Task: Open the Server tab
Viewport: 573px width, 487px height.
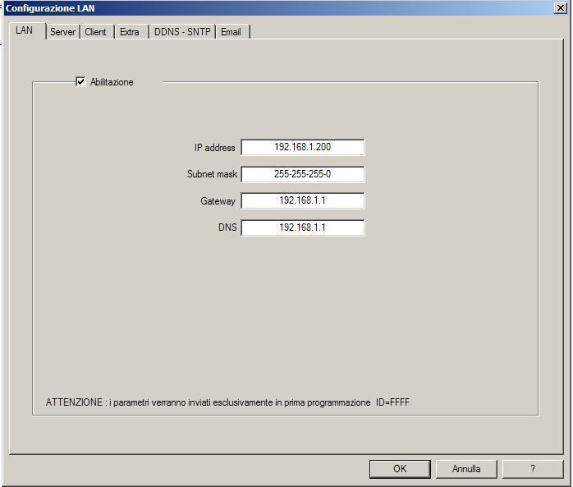Action: point(62,32)
